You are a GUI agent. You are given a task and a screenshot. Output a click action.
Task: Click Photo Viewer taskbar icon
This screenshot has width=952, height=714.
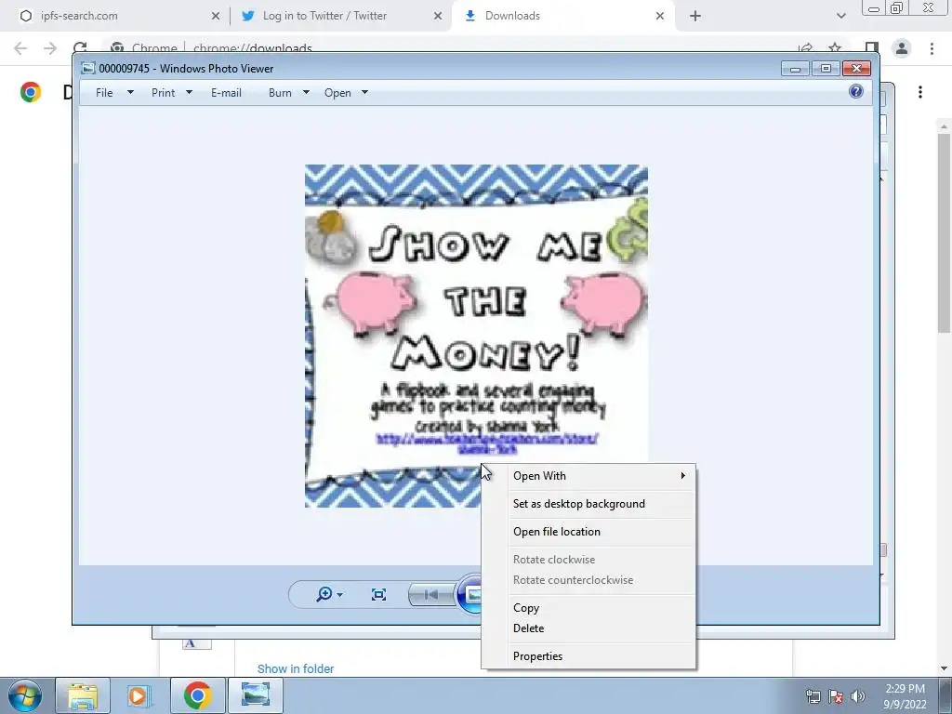coord(255,695)
